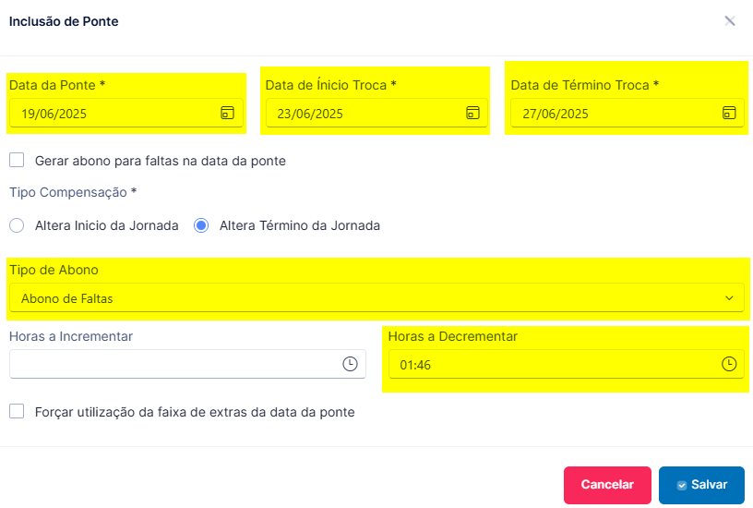Click the Cancelar button

pos(607,485)
